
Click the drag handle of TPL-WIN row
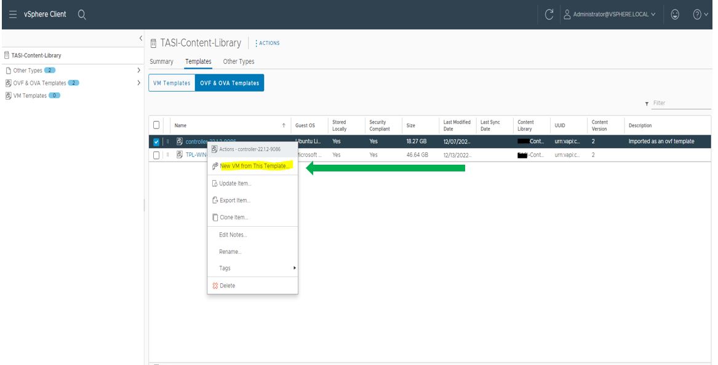coord(167,155)
